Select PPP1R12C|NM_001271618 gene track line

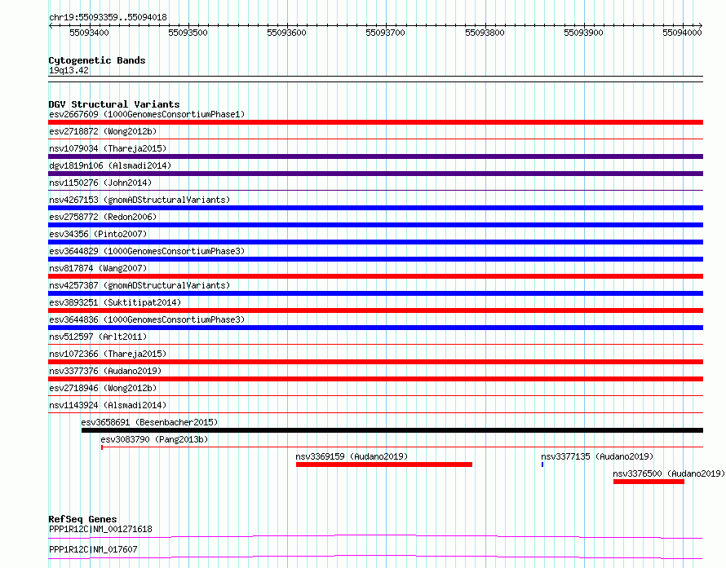pos(375,536)
